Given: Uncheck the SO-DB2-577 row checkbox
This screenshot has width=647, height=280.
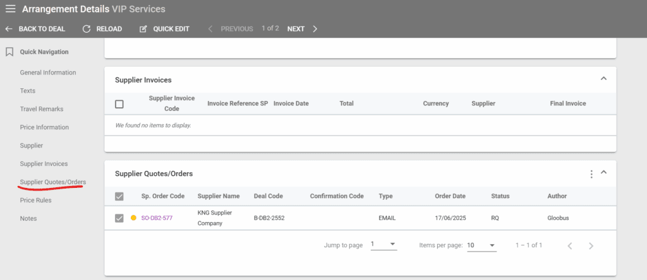Looking at the screenshot, I should point(119,218).
